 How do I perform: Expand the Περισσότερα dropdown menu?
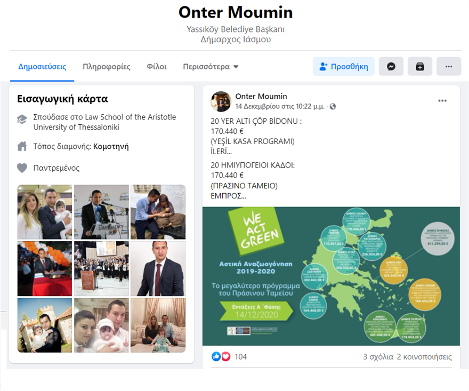click(211, 67)
